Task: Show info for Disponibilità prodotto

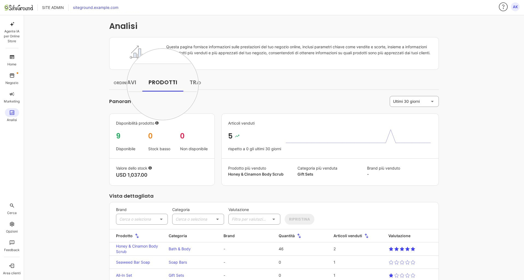Action: click(x=157, y=123)
